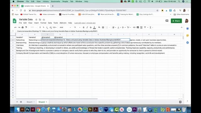Create a filter
This screenshot has height=113, width=201.
point(145,27)
